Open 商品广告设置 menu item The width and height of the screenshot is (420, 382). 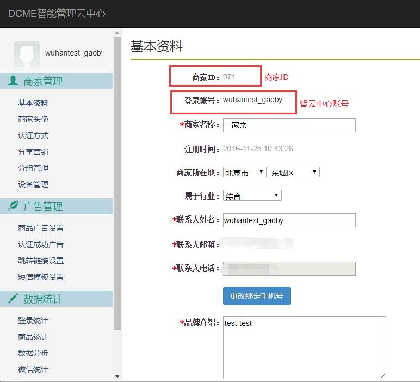(x=41, y=228)
